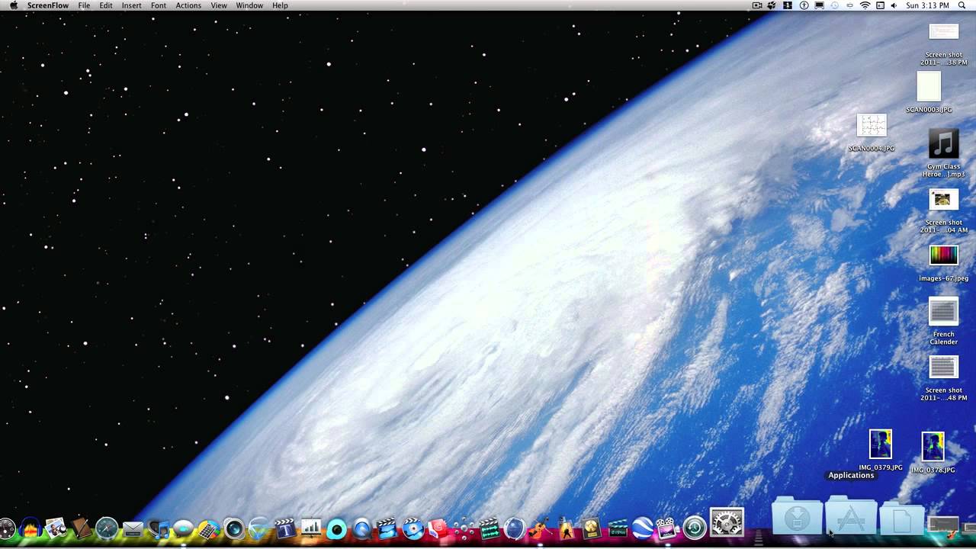Open the Actions menu
Image resolution: width=976 pixels, height=549 pixels.
(188, 5)
